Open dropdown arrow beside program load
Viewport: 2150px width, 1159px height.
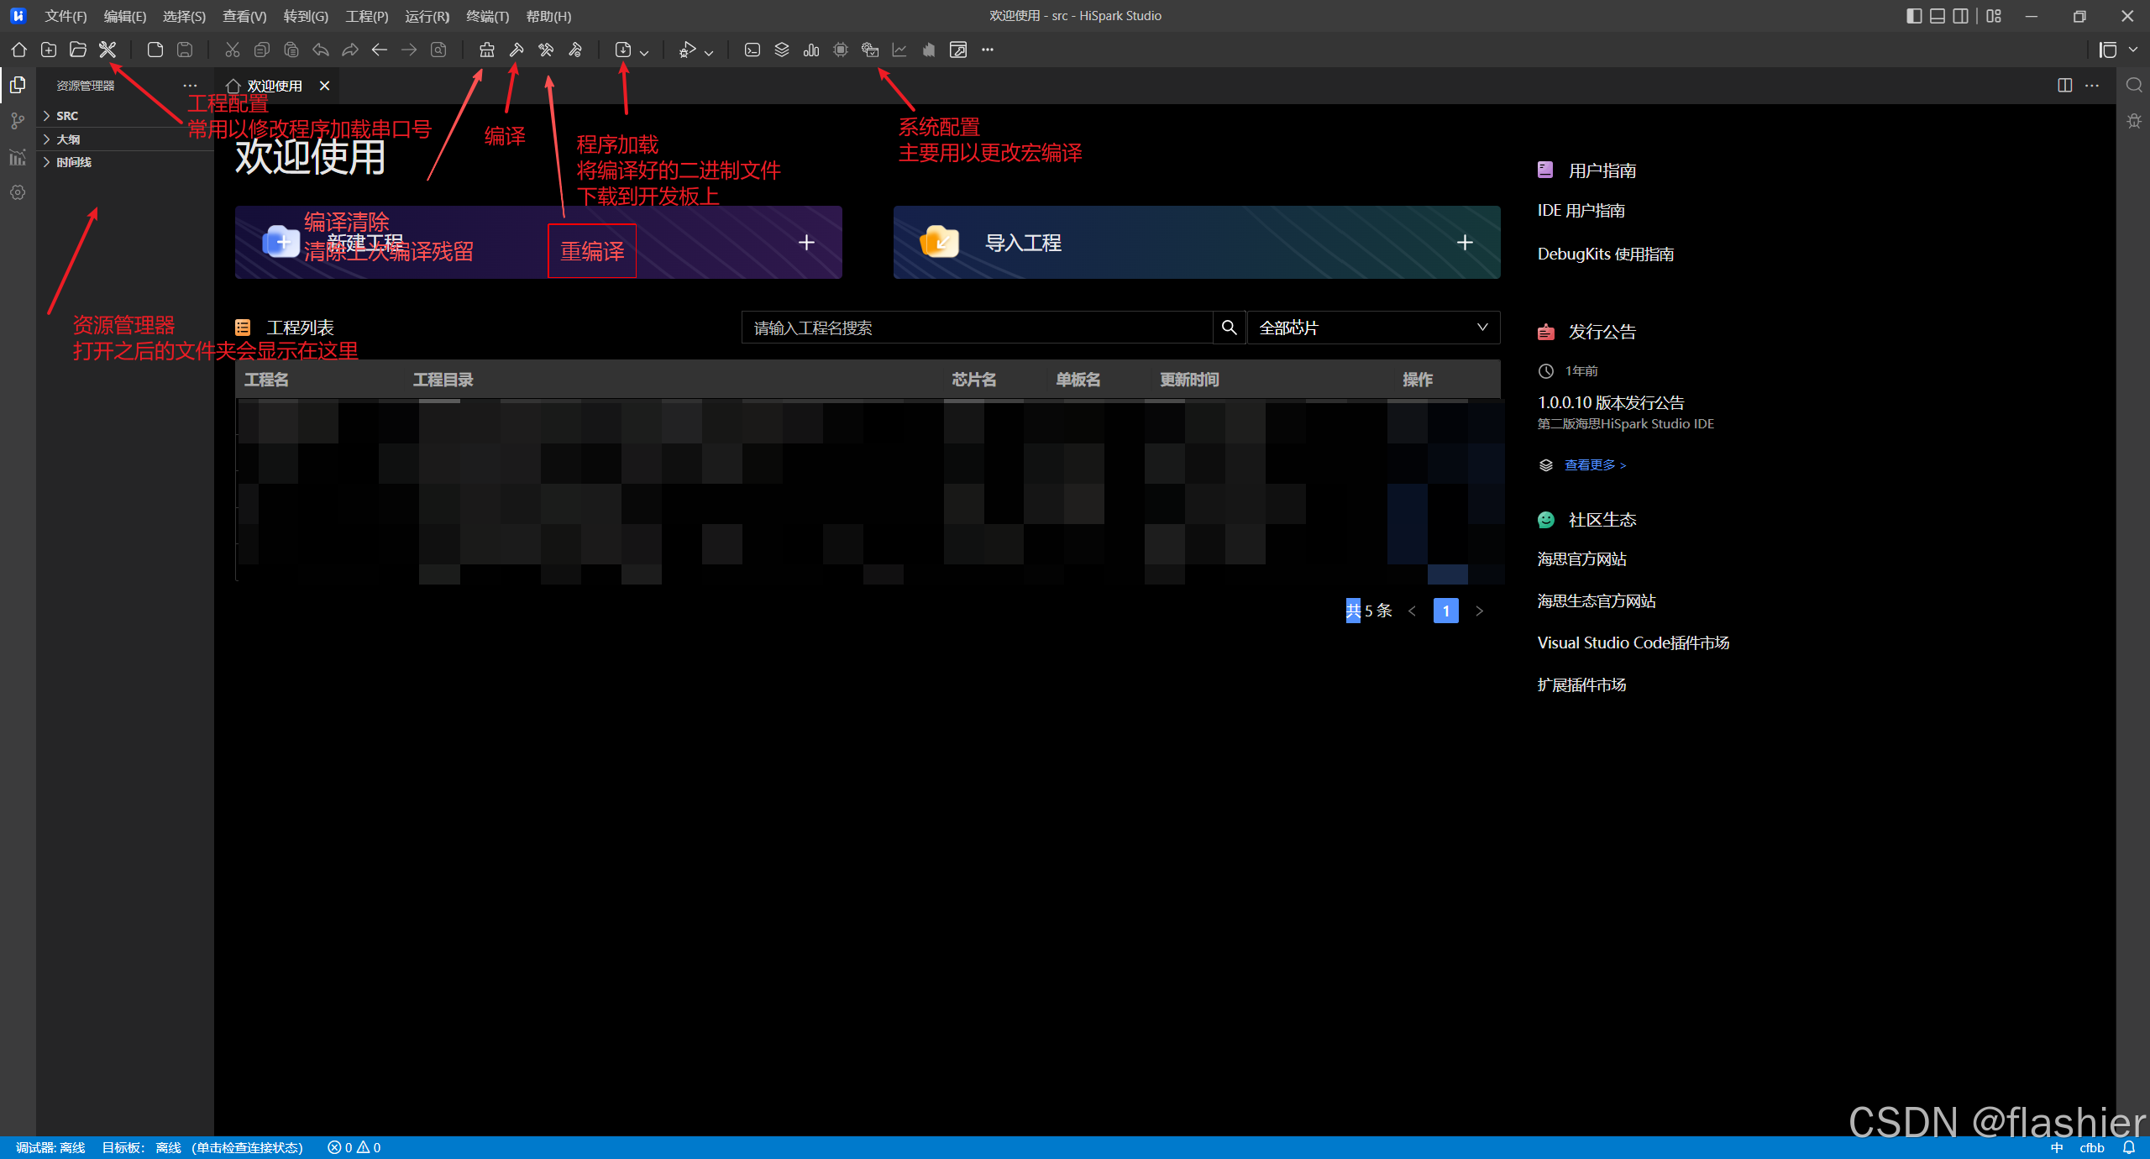click(644, 52)
